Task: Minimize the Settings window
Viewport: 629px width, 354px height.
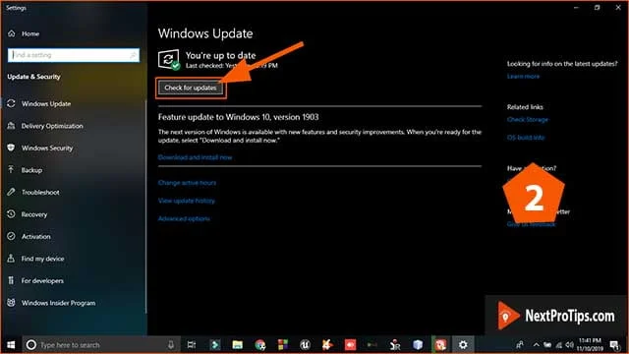Action: 576,8
